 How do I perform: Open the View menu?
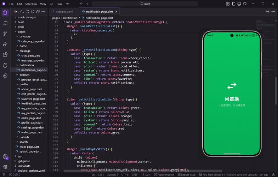[x=43, y=4]
